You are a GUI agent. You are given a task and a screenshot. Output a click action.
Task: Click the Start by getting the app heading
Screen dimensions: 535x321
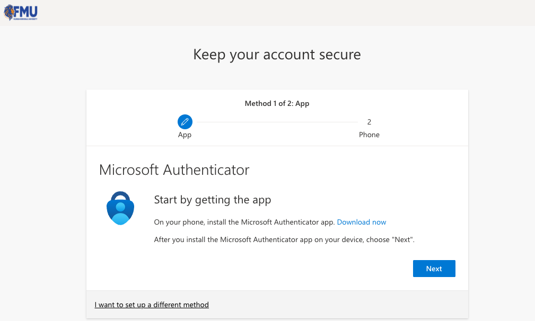pos(212,200)
